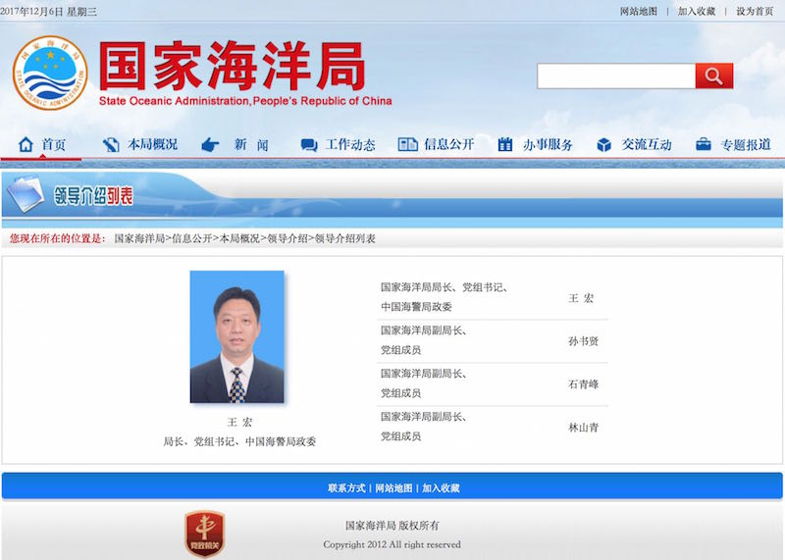The width and height of the screenshot is (785, 560).
Task: Select leader name 林山青 in the list
Action: point(583,428)
